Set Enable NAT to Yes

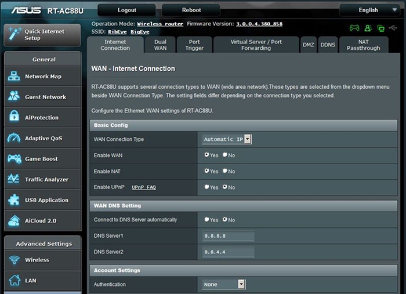tap(206, 171)
